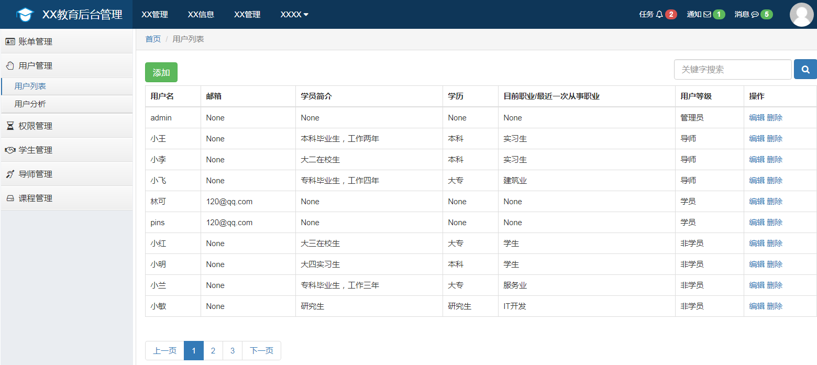Delete user 林可

pyautogui.click(x=775, y=202)
